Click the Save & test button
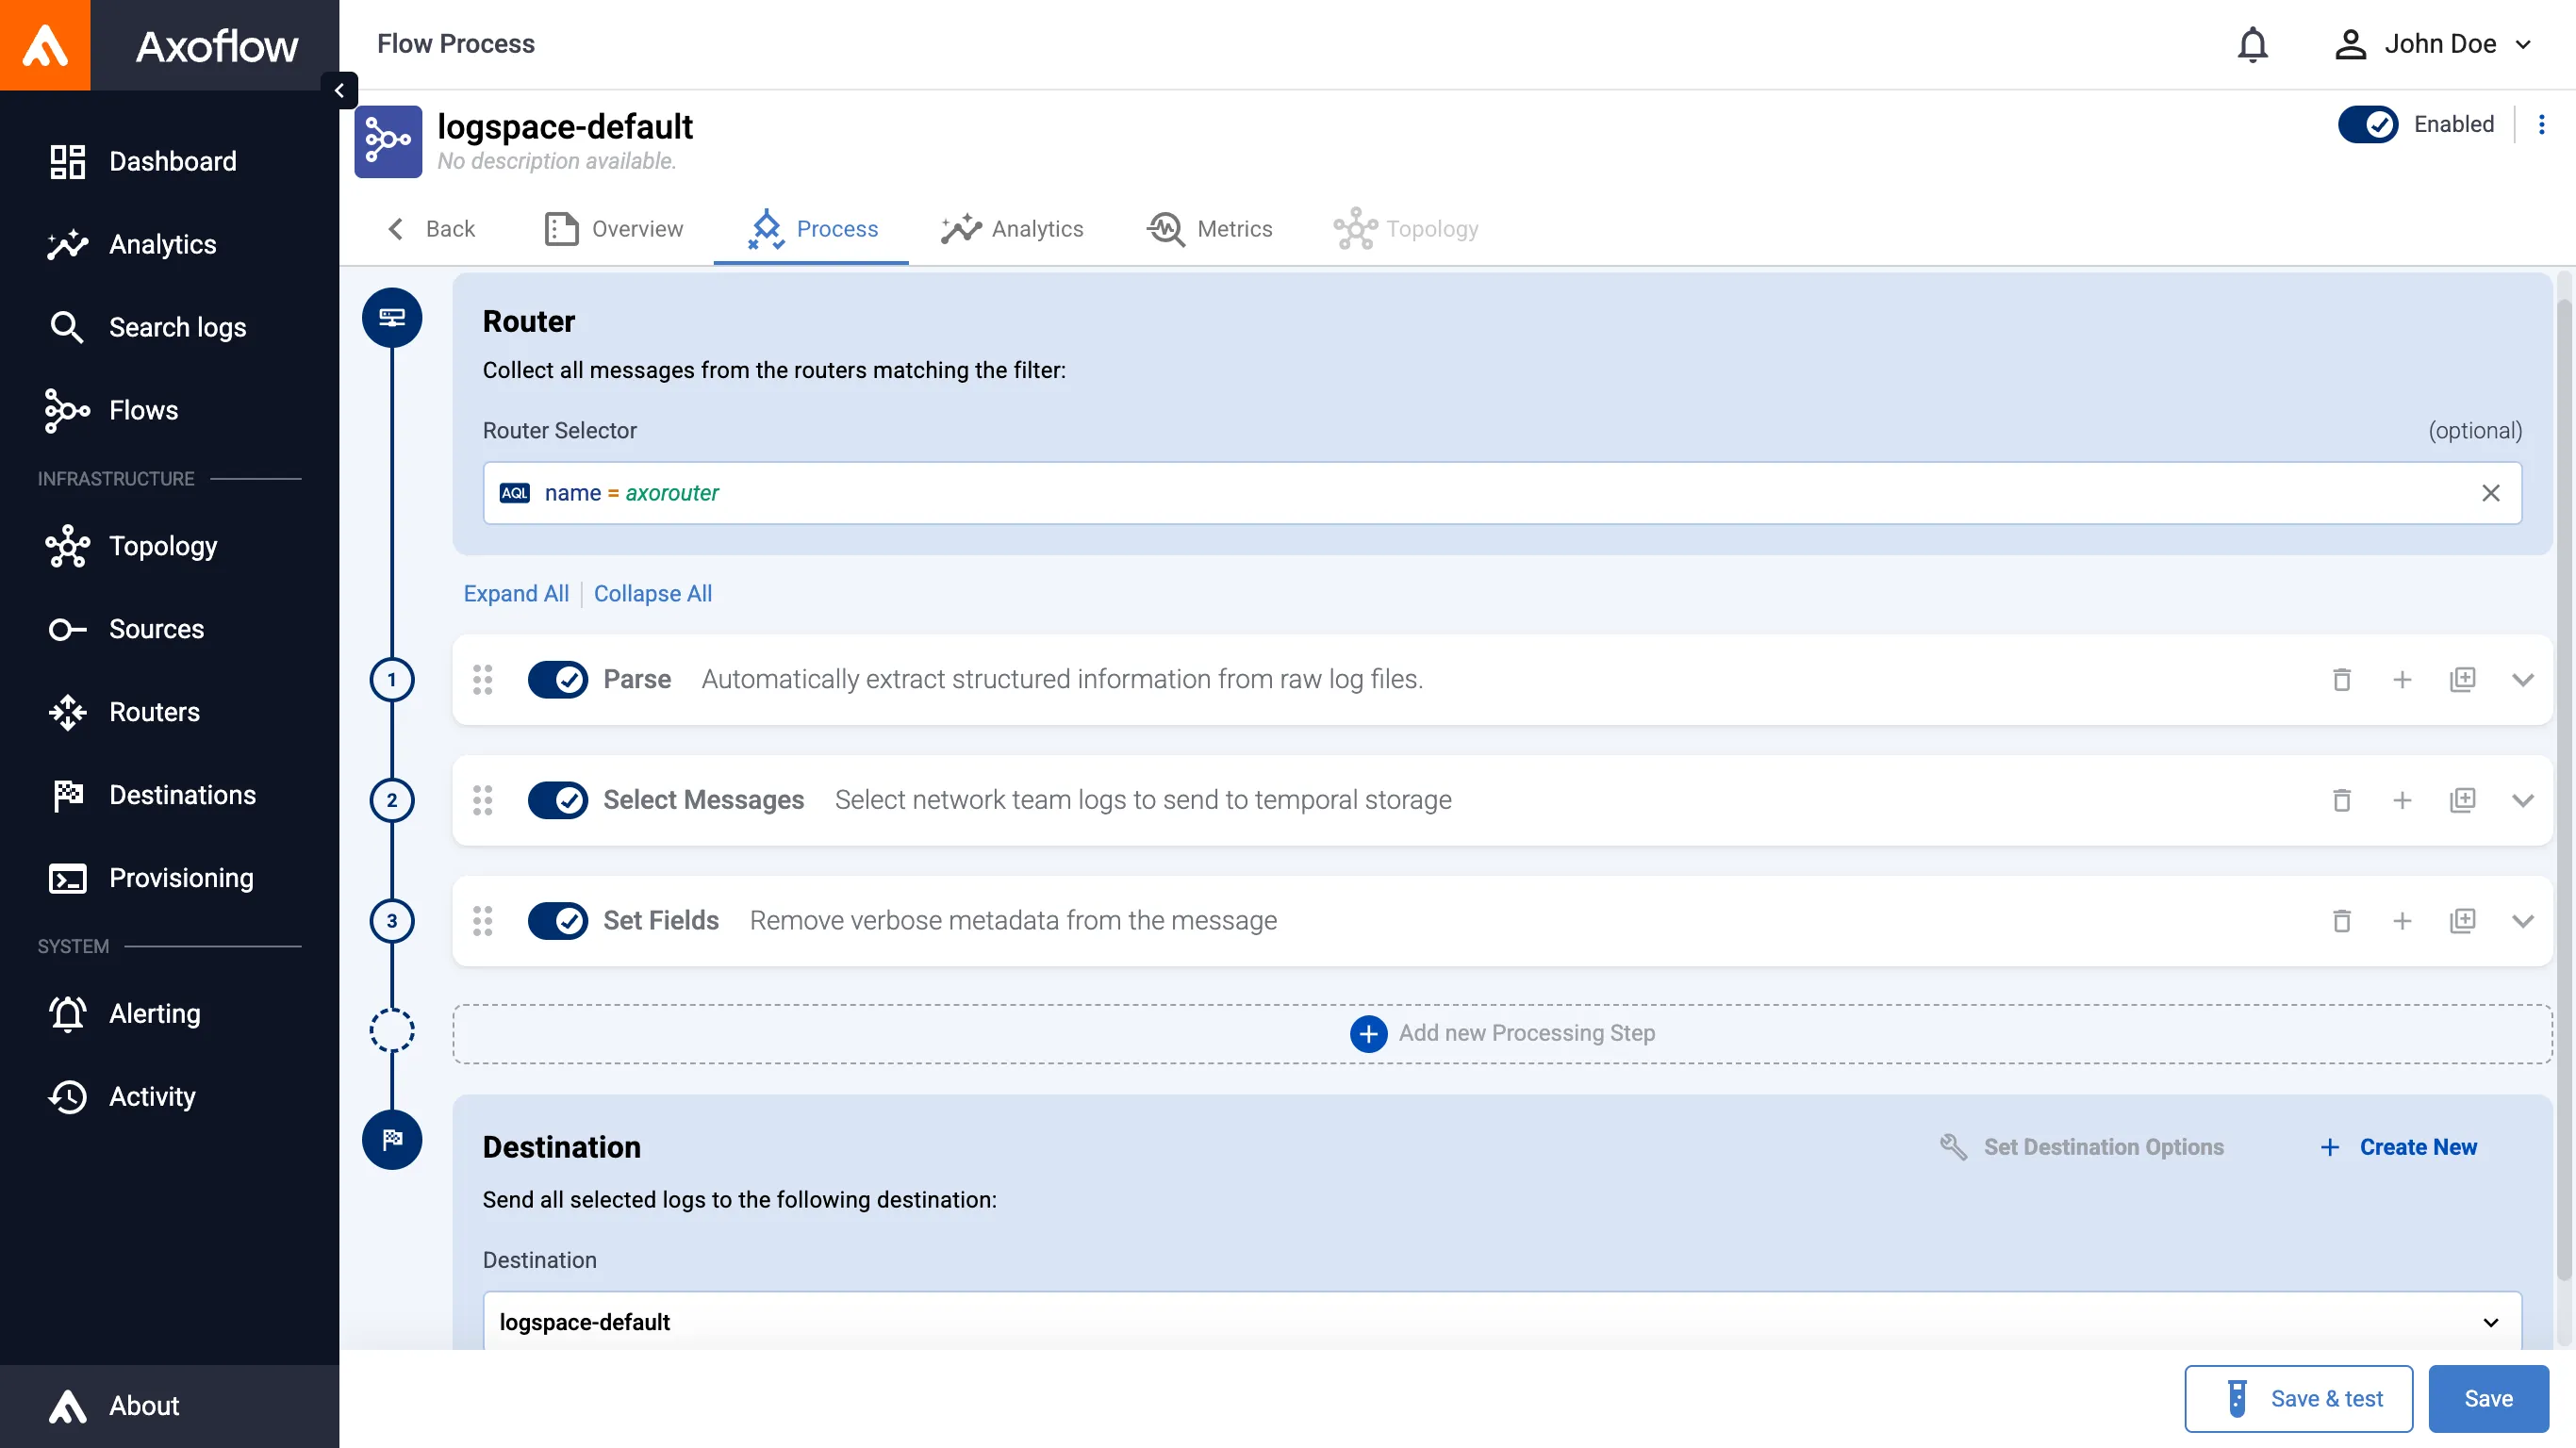This screenshot has height=1448, width=2576. click(x=2298, y=1398)
